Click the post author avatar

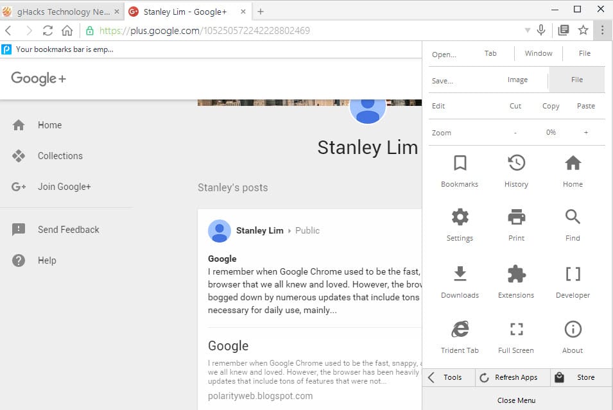coord(220,230)
